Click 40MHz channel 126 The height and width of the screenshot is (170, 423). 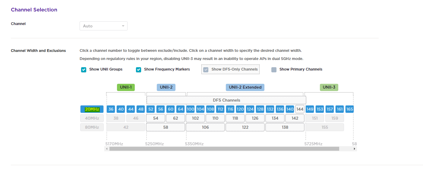pos(255,118)
